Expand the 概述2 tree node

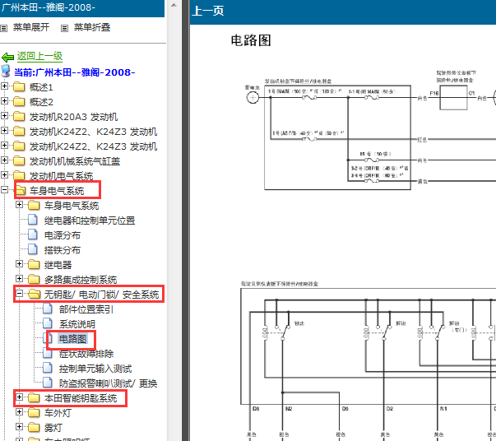coord(4,100)
